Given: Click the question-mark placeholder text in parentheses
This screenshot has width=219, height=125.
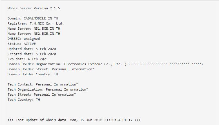Looking at the screenshot, I should (164, 64).
